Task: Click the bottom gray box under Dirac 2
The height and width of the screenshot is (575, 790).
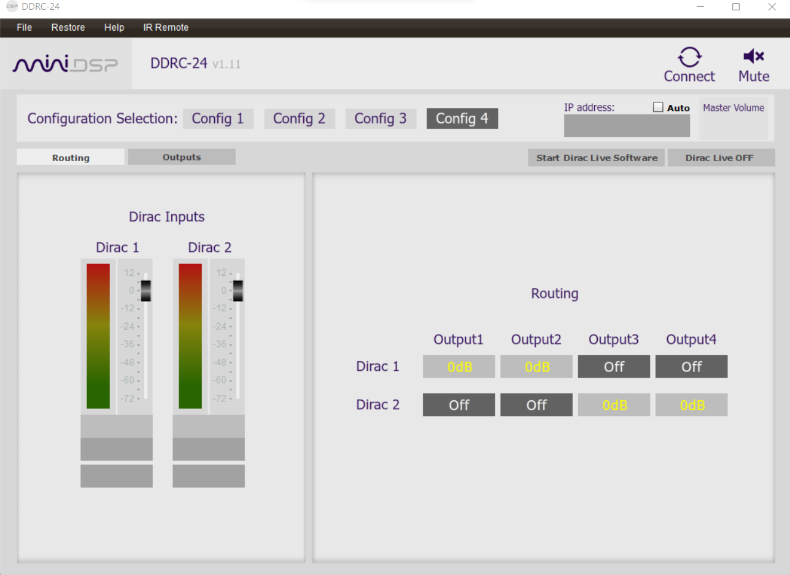Action: (x=209, y=476)
